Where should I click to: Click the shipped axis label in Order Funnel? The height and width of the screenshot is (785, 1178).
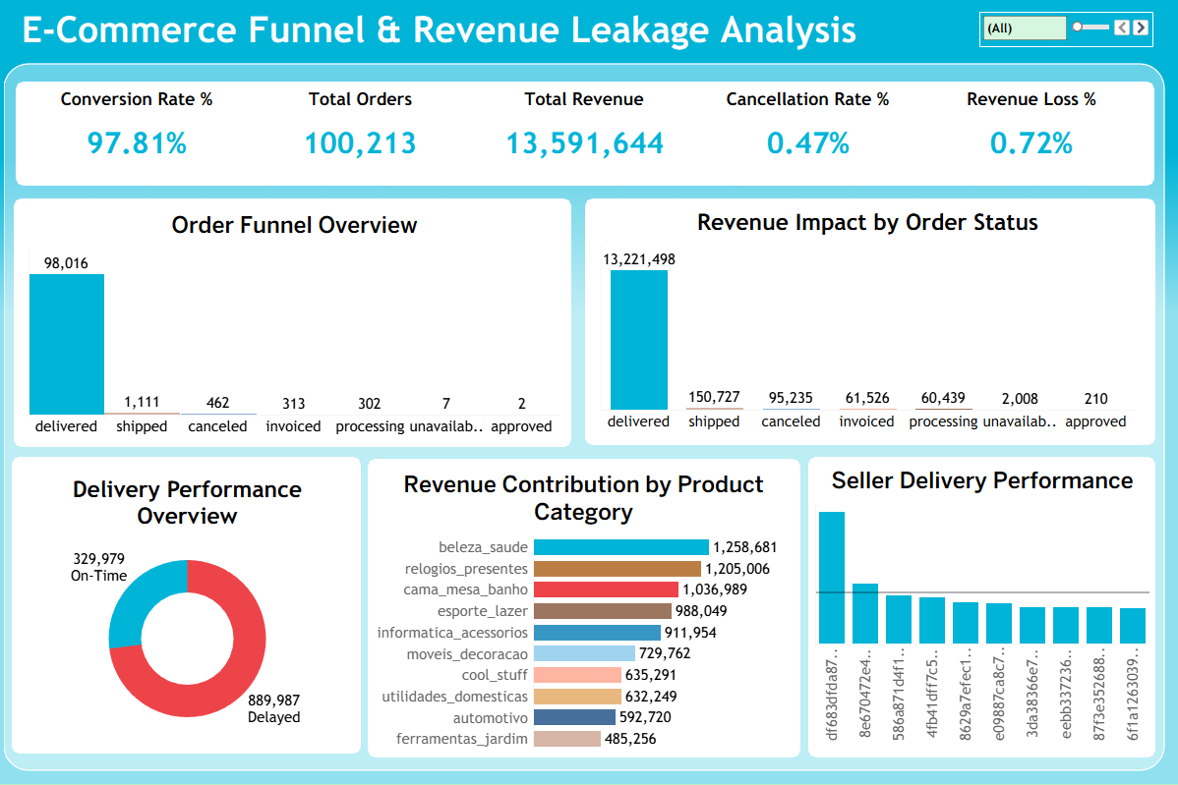click(x=142, y=426)
